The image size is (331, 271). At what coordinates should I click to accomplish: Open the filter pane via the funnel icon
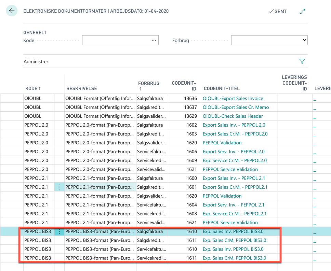302,61
